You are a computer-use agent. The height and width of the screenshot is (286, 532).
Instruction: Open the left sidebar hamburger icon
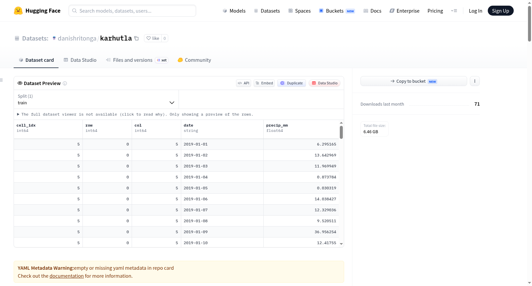[1, 80]
